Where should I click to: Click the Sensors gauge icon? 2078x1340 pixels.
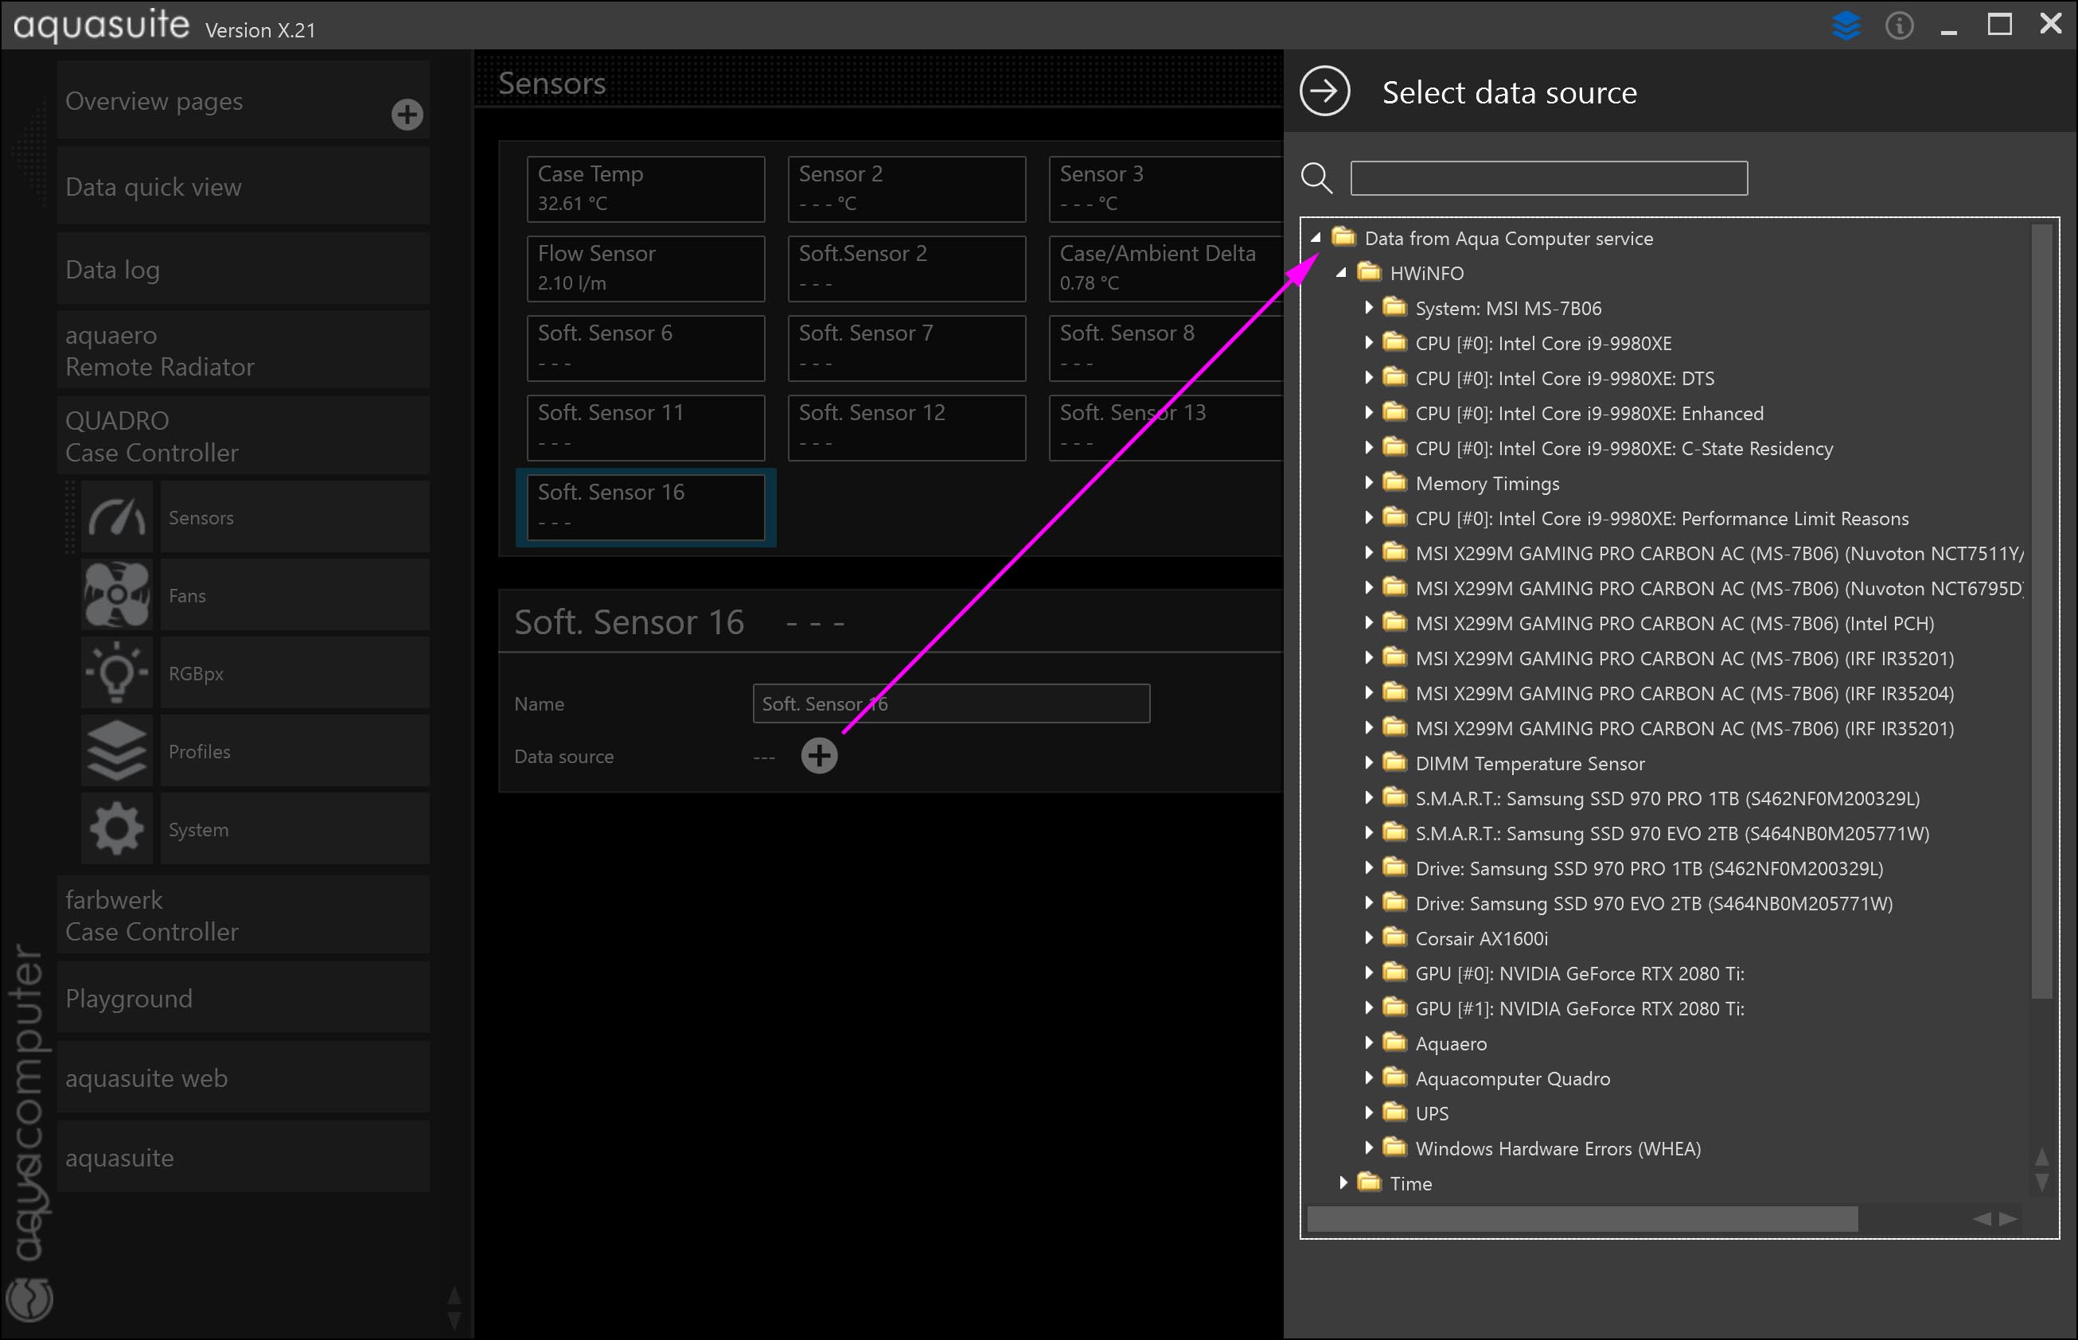point(117,517)
